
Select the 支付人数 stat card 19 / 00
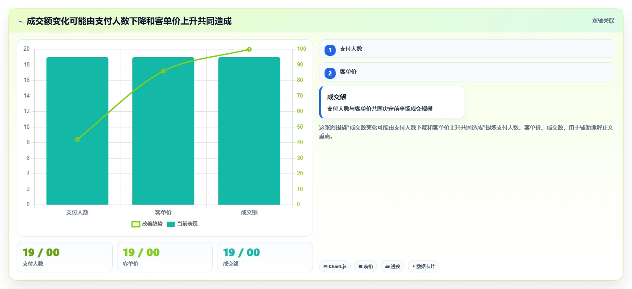pos(64,257)
